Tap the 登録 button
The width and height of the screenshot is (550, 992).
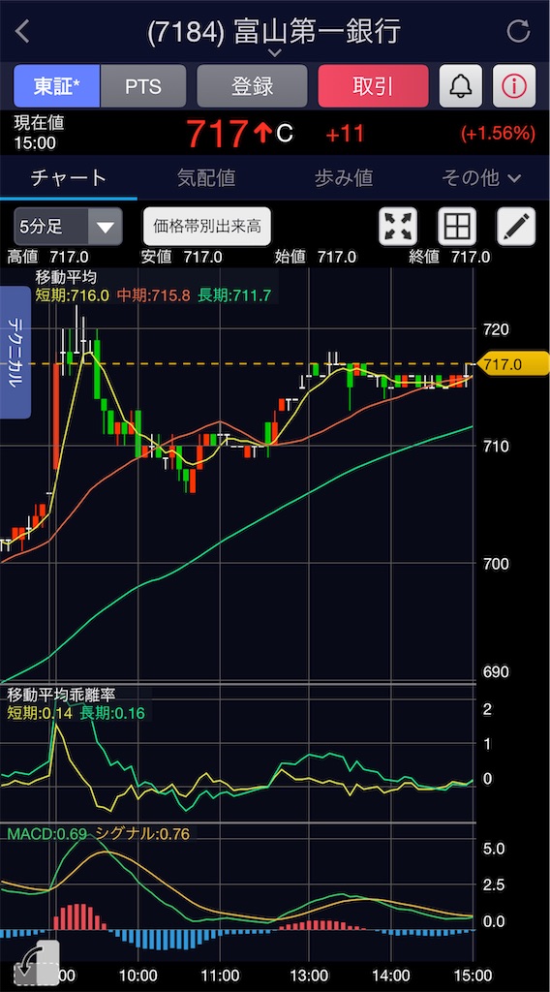point(252,86)
